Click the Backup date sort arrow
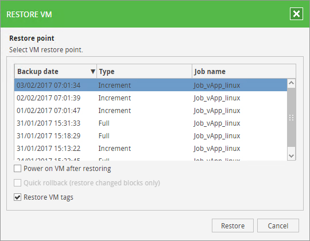This screenshot has height=241, width=310. (93, 71)
